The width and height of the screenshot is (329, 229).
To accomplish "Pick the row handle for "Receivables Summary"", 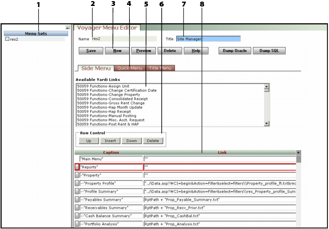I will pyautogui.click(x=77, y=208).
